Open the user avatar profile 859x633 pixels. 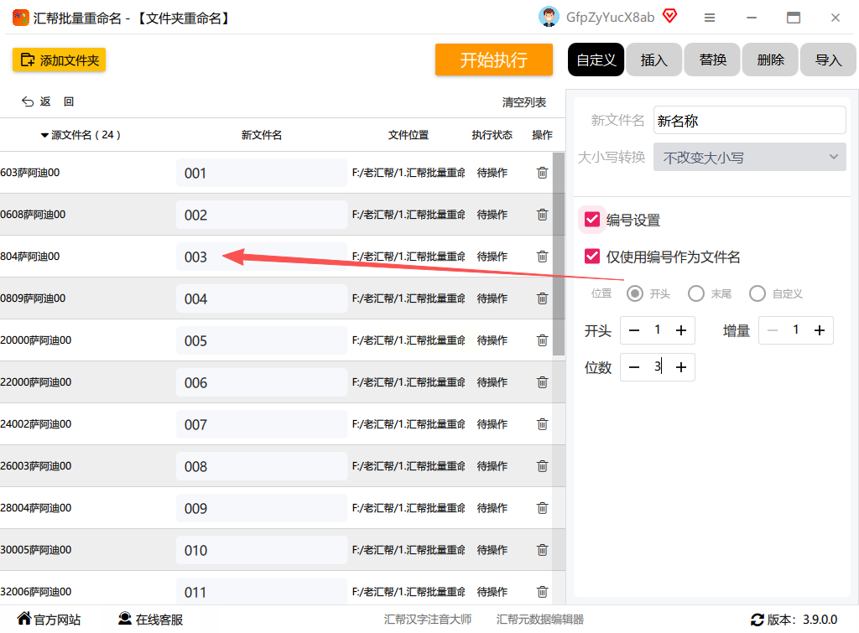tap(549, 17)
